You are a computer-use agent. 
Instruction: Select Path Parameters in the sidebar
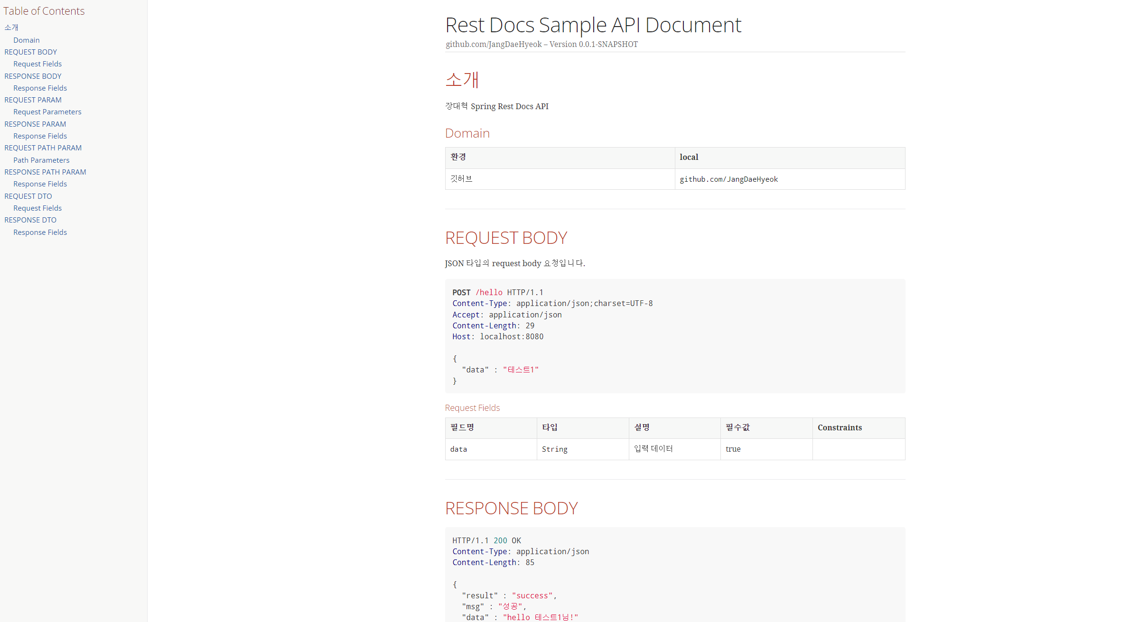(41, 160)
